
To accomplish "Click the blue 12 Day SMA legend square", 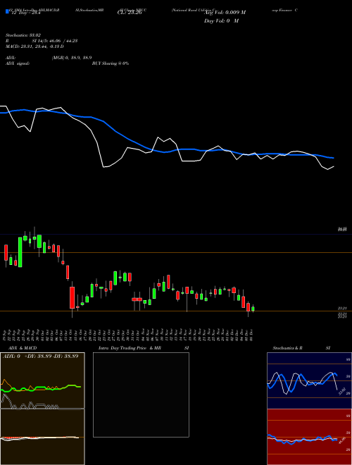I will click(x=7, y=12).
